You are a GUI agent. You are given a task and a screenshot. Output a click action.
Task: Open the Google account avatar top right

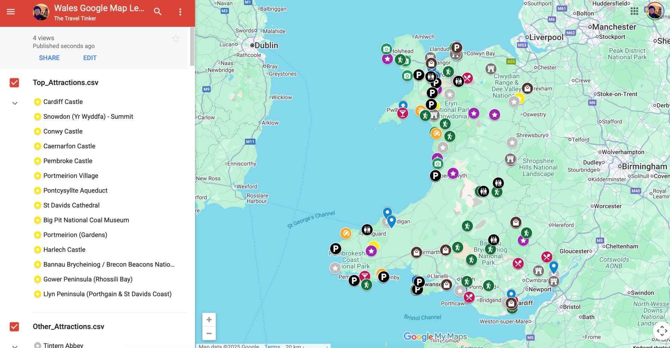[x=655, y=11]
